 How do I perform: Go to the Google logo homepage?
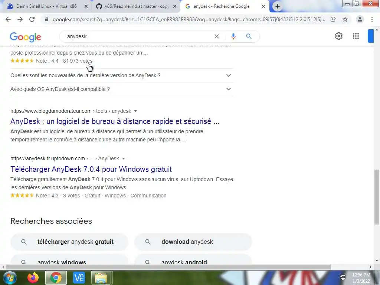pyautogui.click(x=26, y=37)
